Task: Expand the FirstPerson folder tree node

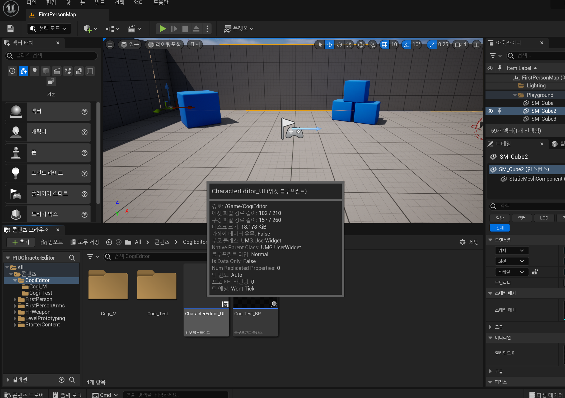Action: click(x=15, y=299)
